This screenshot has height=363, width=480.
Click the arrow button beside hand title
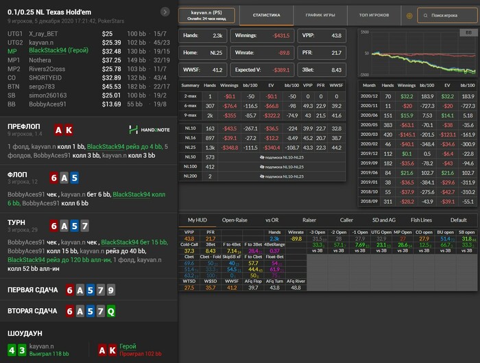165,12
